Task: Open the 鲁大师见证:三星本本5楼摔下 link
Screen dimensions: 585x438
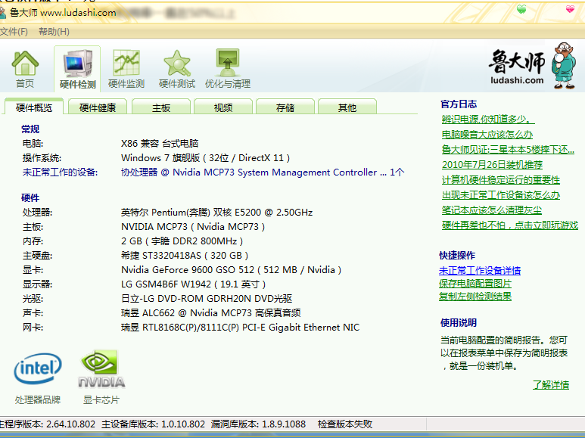Action: (508, 150)
